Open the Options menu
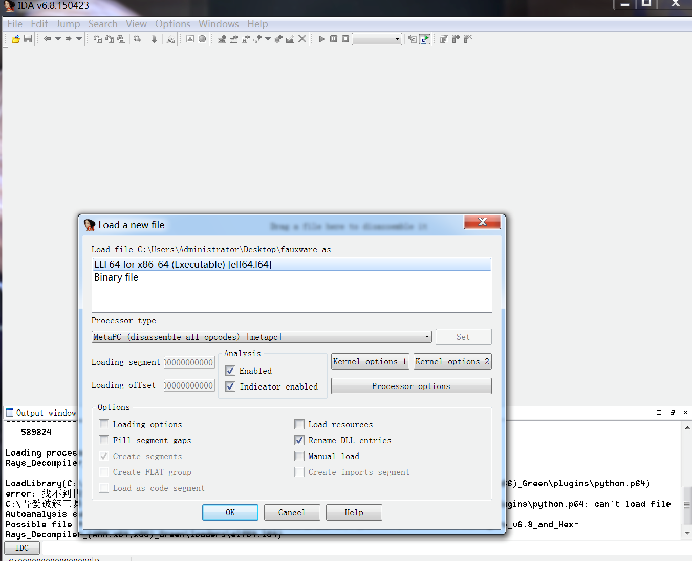The height and width of the screenshot is (561, 692). tap(172, 24)
